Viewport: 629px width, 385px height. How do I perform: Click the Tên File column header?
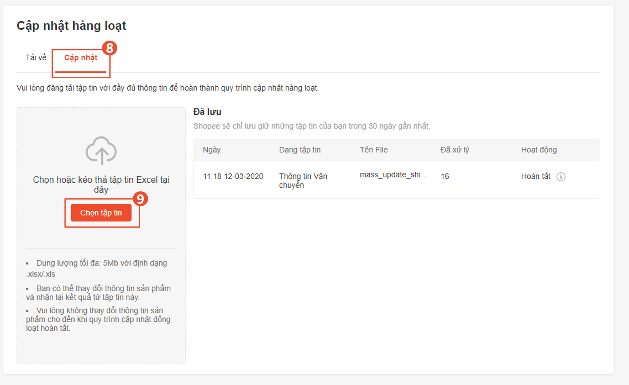coord(373,150)
